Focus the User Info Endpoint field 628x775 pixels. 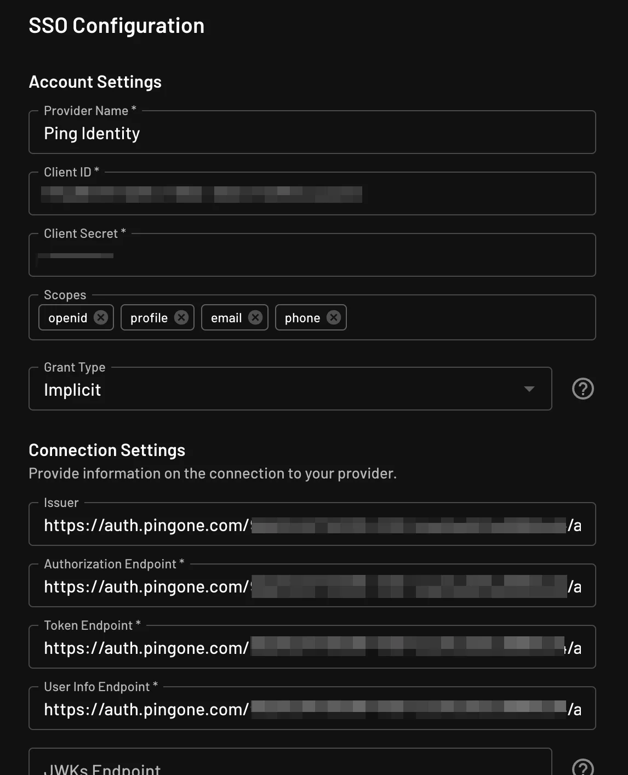(311, 709)
